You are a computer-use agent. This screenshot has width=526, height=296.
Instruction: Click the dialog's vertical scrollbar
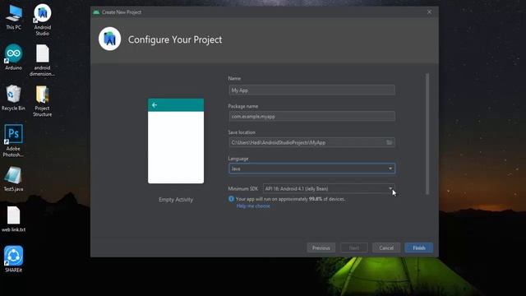pos(427,133)
